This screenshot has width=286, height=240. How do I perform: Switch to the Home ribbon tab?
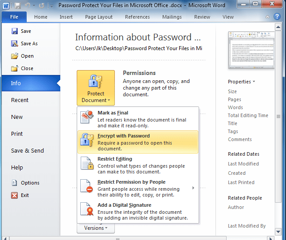[x=41, y=17]
